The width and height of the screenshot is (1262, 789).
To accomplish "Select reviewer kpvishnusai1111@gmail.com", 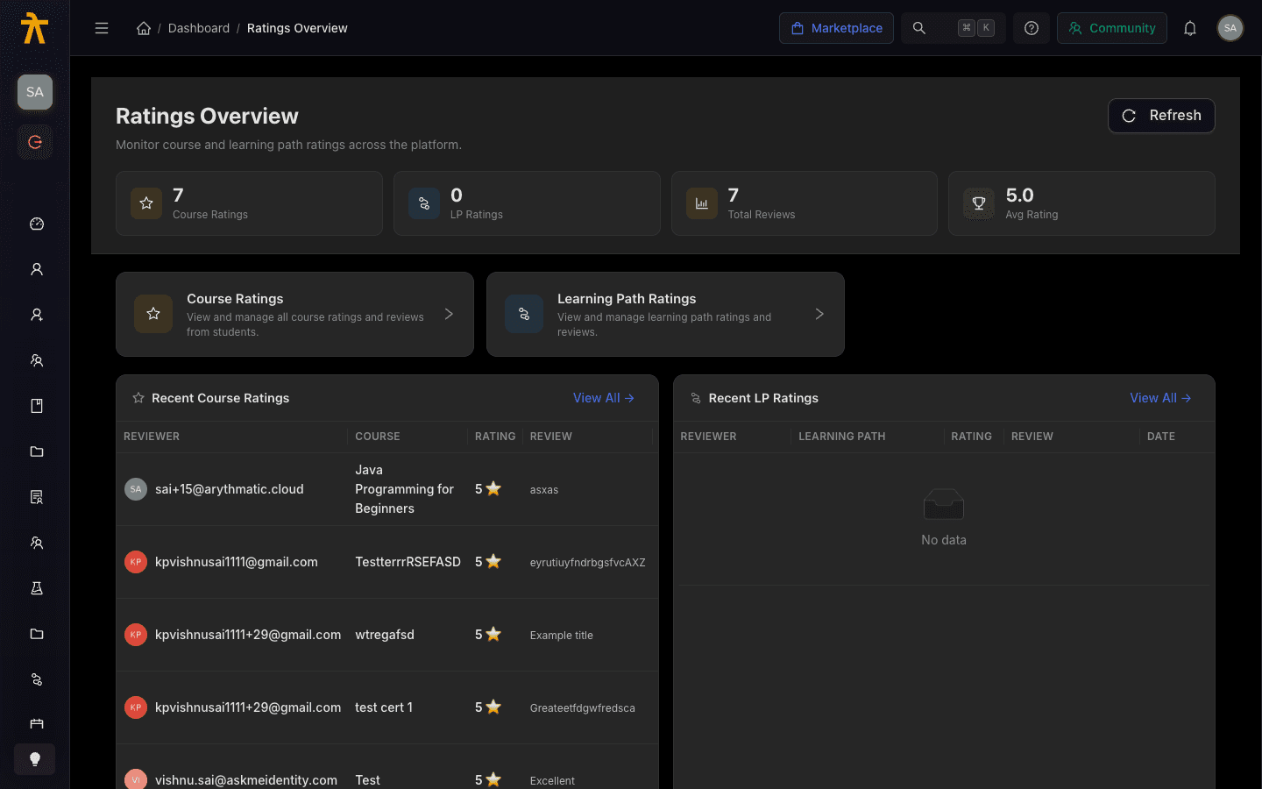I will [x=237, y=562].
